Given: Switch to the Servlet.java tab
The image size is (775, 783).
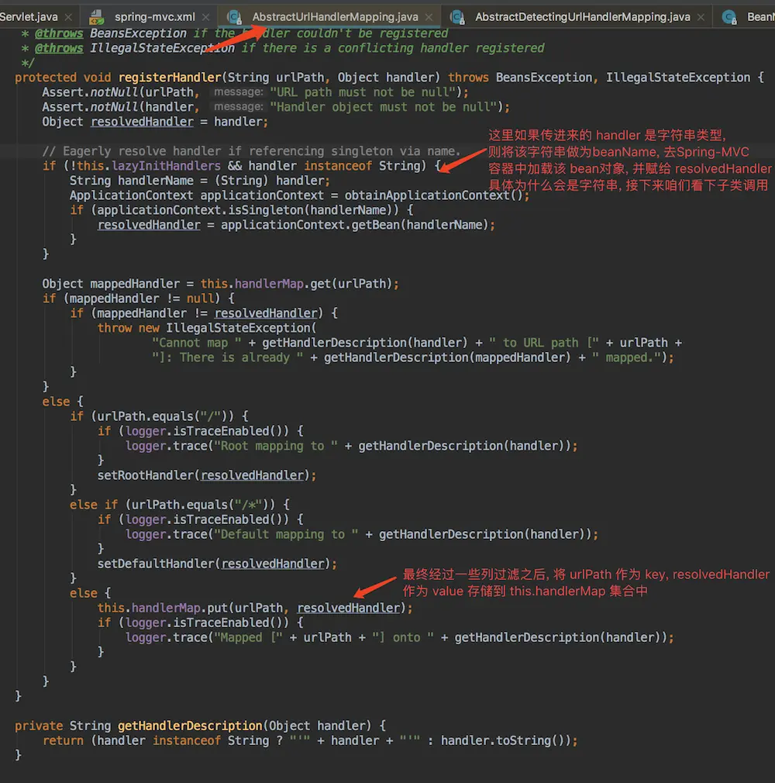Looking at the screenshot, I should (27, 16).
